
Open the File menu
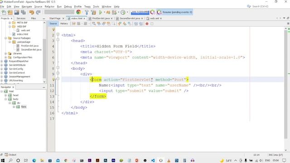tap(2, 6)
